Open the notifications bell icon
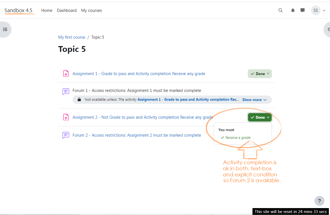The image size is (330, 215). [x=293, y=10]
